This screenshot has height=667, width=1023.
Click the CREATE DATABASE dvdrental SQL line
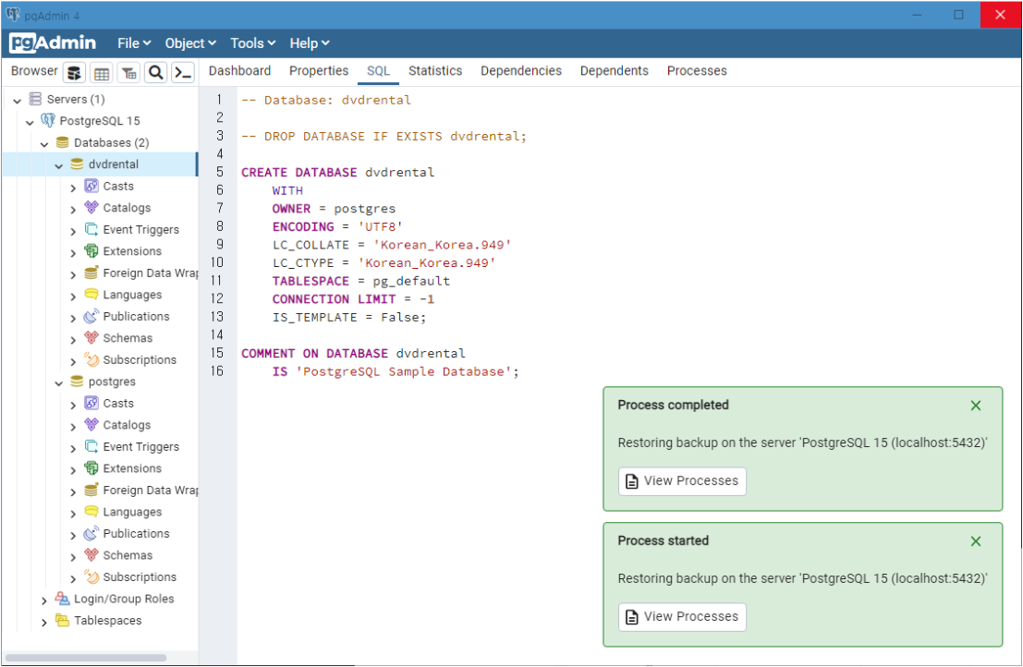tap(338, 172)
